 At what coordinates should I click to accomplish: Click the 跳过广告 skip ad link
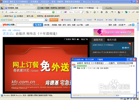coord(84,39)
